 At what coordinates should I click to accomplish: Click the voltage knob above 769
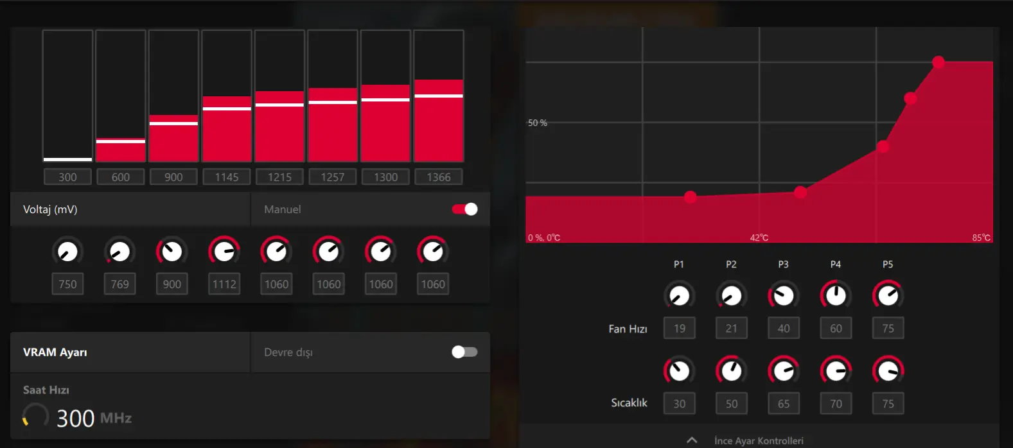(119, 252)
